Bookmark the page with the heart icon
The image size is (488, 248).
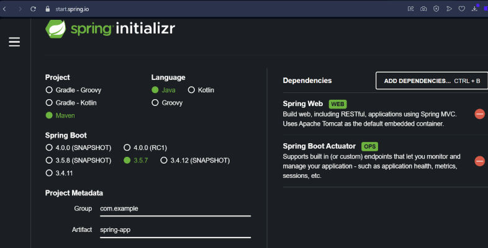[462, 9]
